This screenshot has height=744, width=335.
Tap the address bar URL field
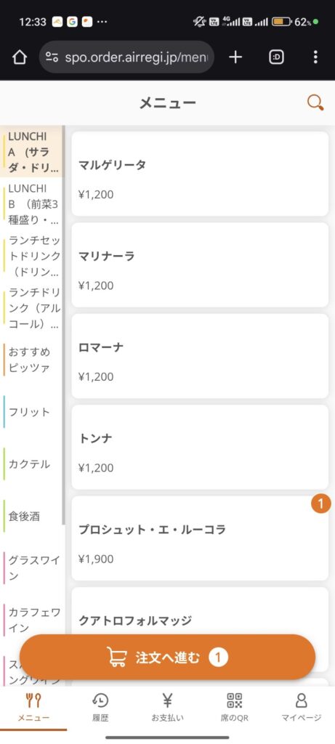[126, 57]
